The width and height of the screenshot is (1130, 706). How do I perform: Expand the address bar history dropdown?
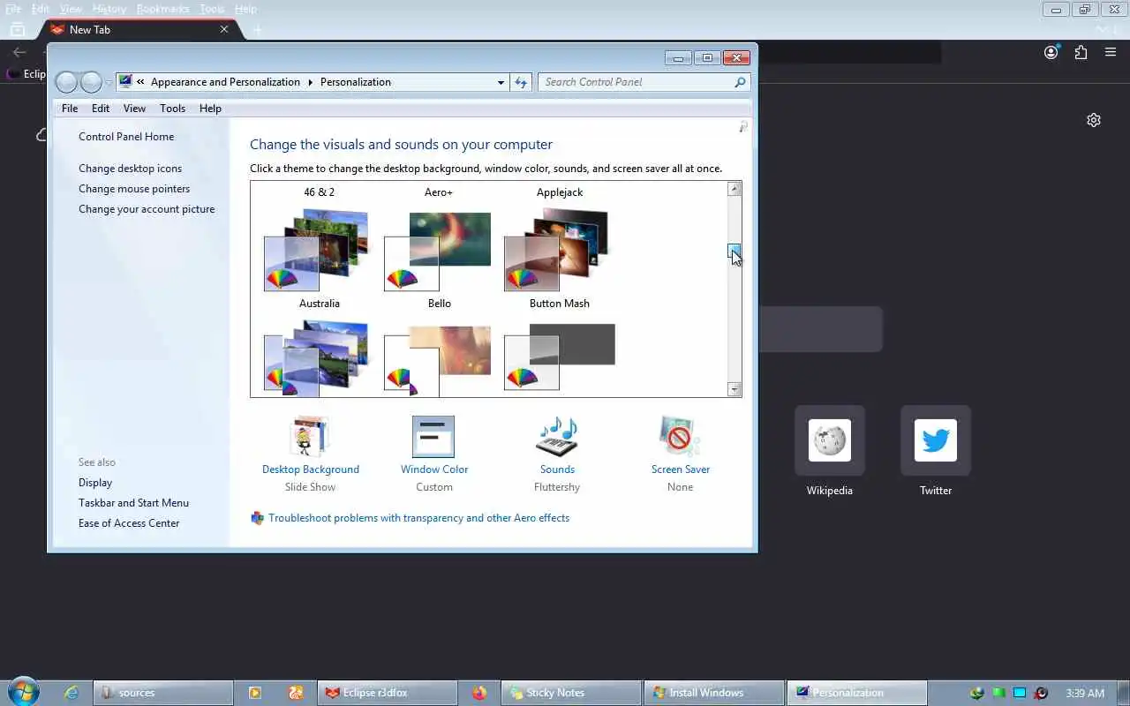501,82
